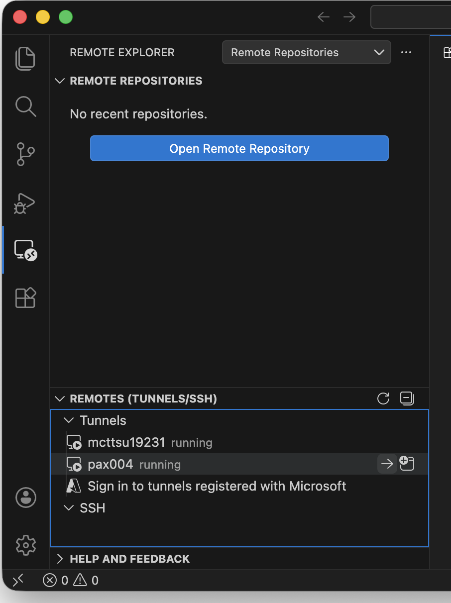Click the remote indicator in the status bar

(18, 580)
